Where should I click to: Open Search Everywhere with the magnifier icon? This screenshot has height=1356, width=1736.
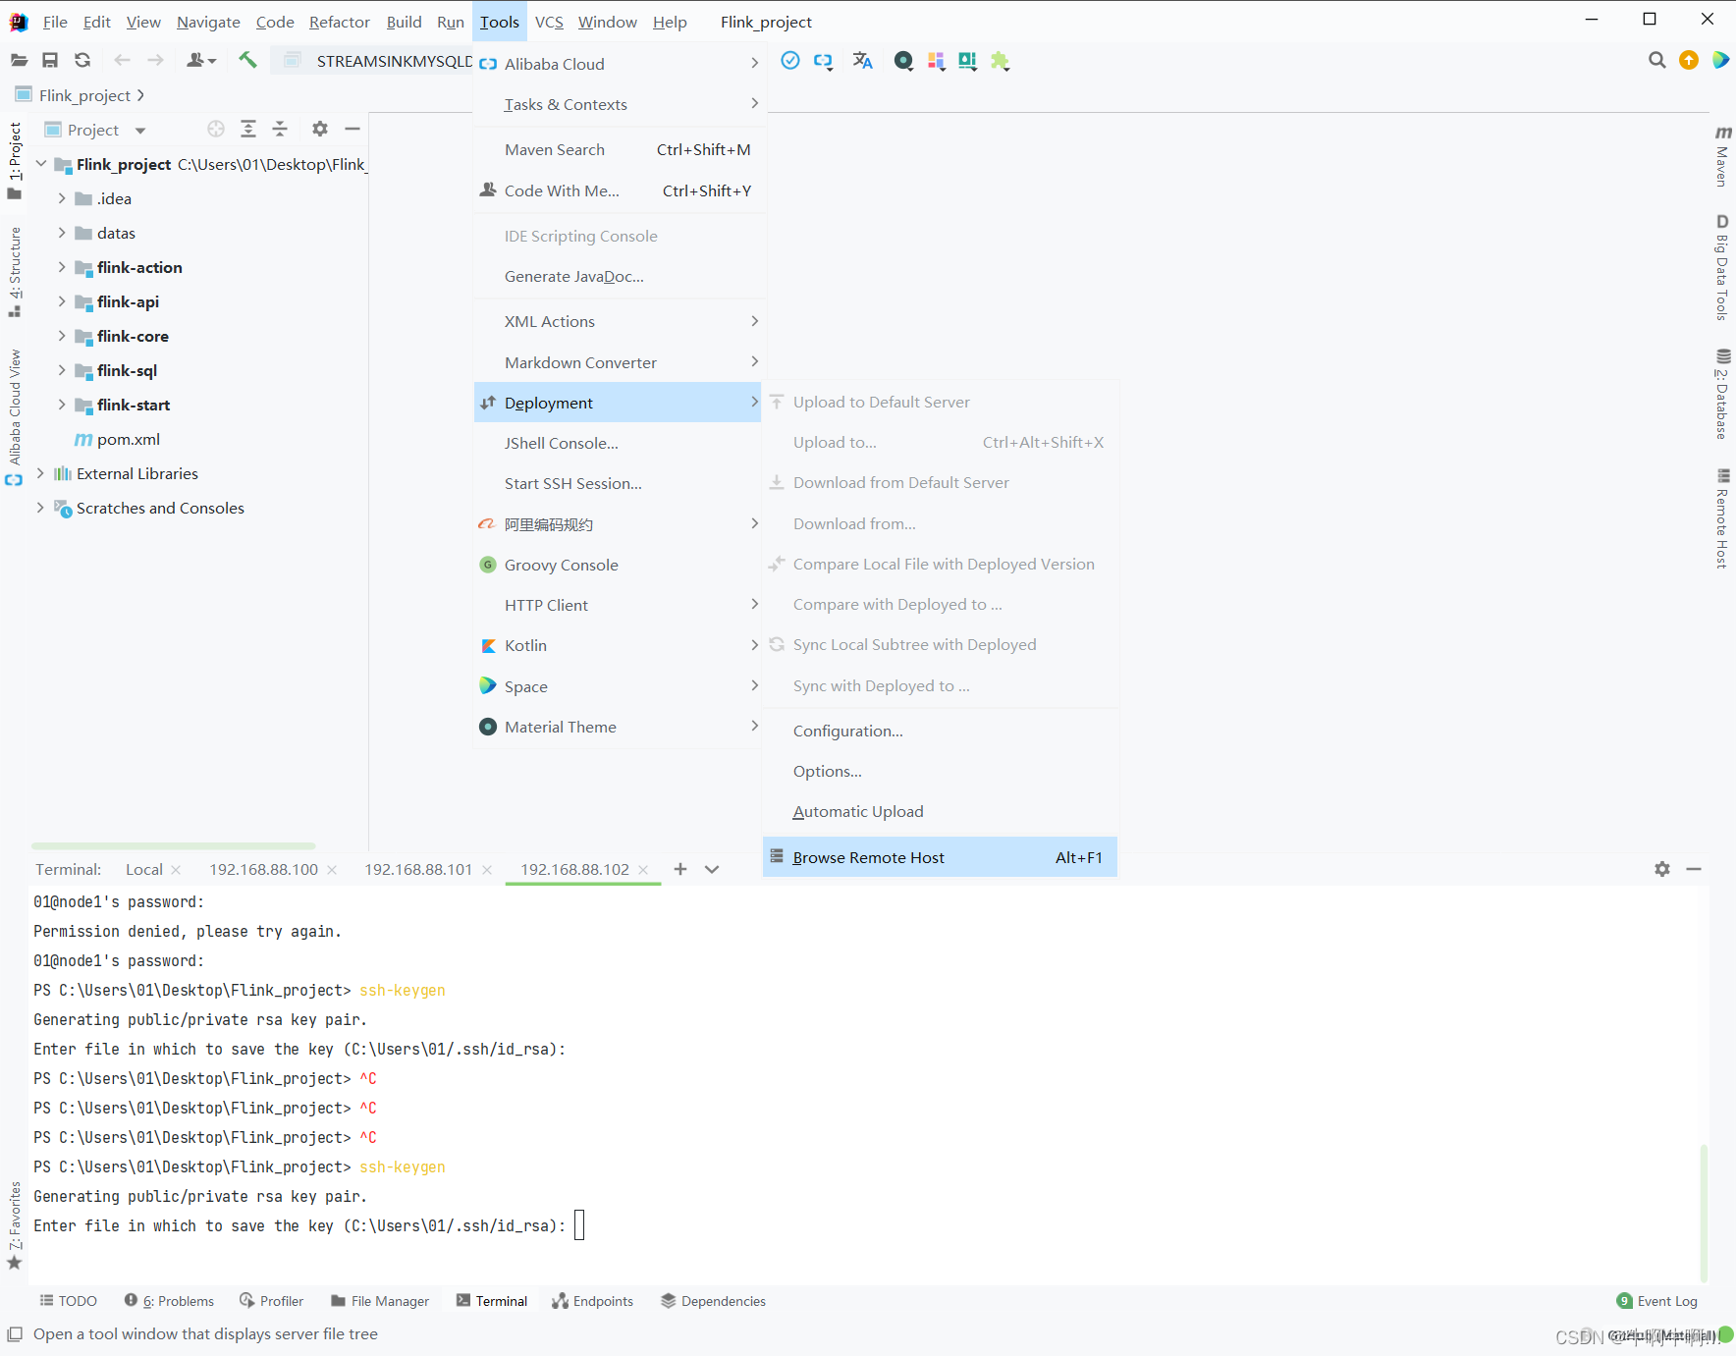tap(1656, 60)
